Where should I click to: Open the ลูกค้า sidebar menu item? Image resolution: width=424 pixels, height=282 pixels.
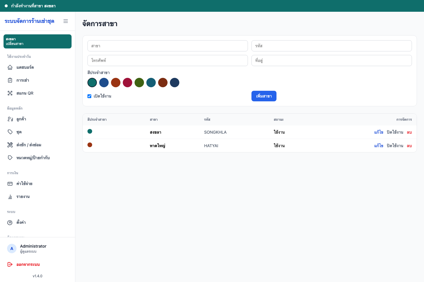point(37,119)
